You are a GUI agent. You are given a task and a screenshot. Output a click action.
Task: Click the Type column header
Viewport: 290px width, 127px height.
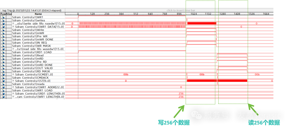tap(3, 14)
